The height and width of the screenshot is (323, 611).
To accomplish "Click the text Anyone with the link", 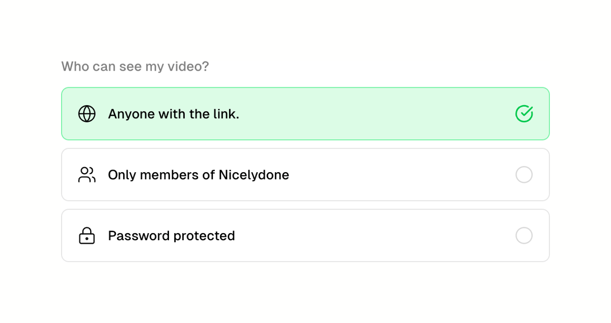I will click(x=173, y=114).
